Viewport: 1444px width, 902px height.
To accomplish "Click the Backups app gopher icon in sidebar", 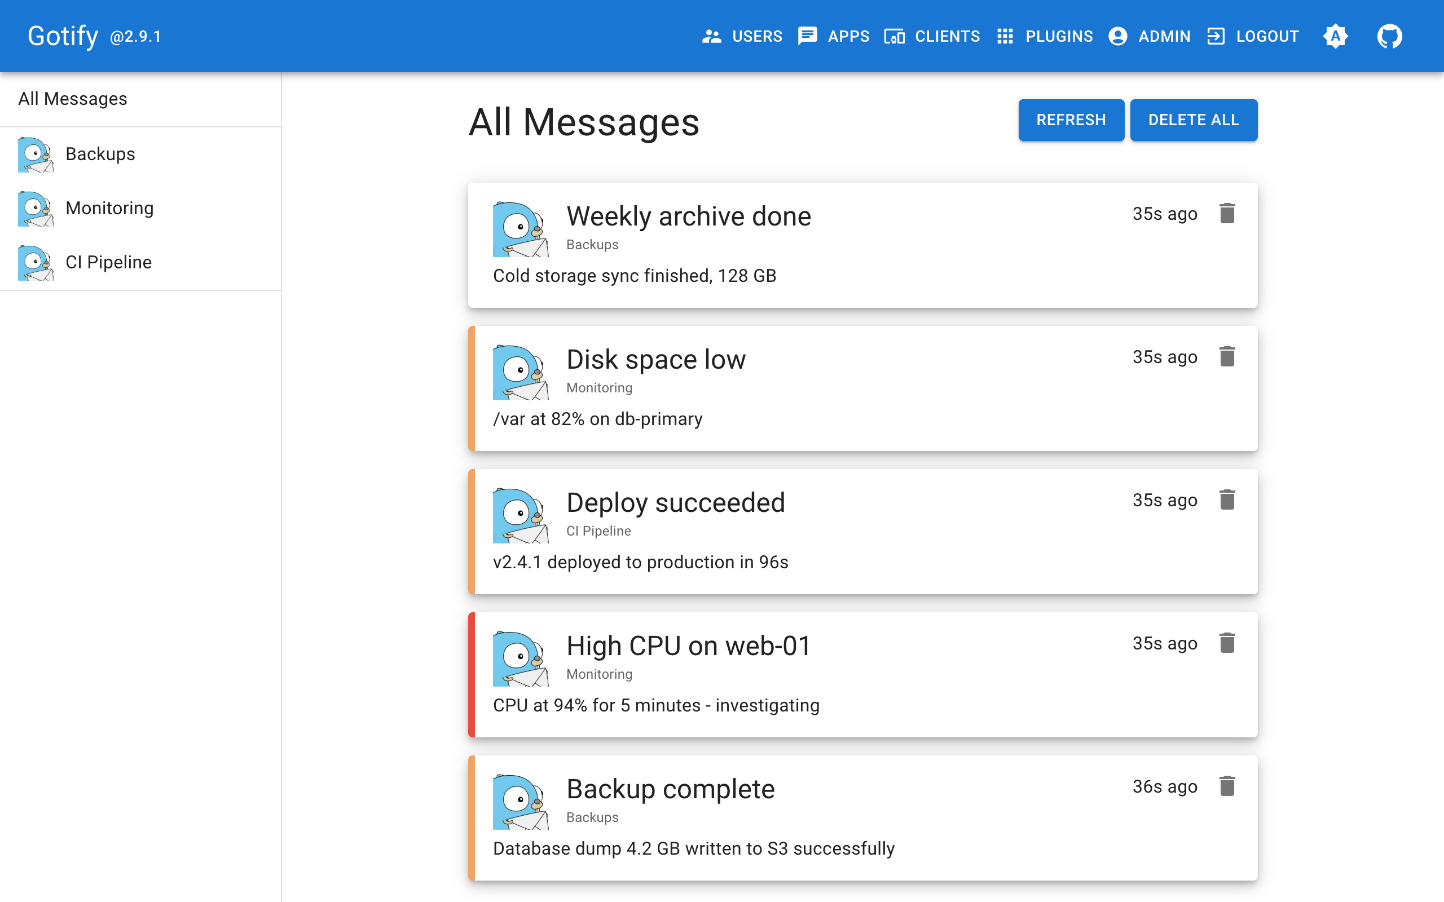I will point(36,154).
